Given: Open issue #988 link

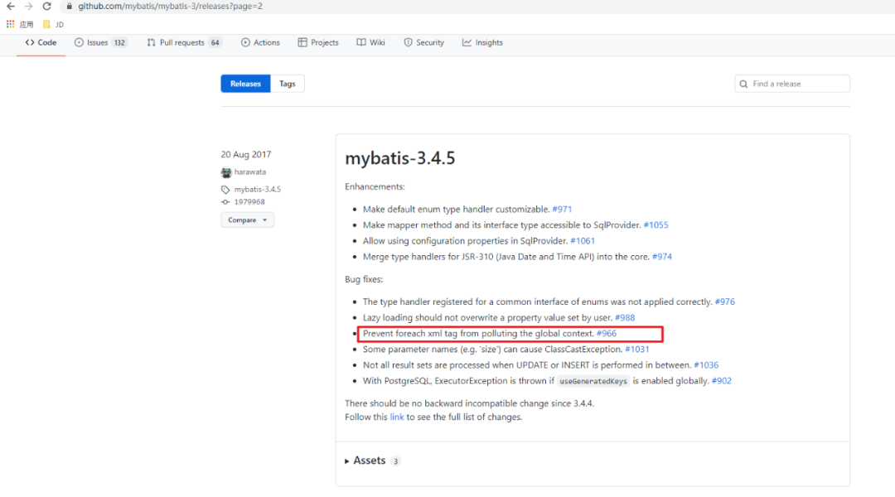Looking at the screenshot, I should click(625, 318).
